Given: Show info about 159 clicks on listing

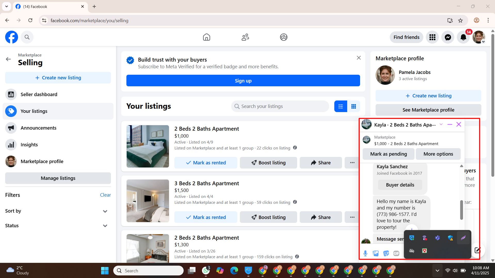Looking at the screenshot, I should (297, 256).
